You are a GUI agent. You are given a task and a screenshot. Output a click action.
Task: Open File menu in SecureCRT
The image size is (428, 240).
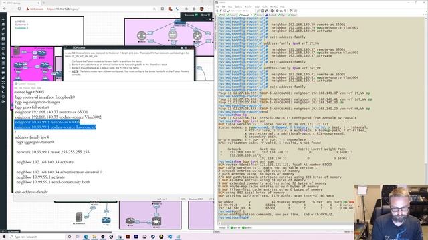tap(217, 7)
